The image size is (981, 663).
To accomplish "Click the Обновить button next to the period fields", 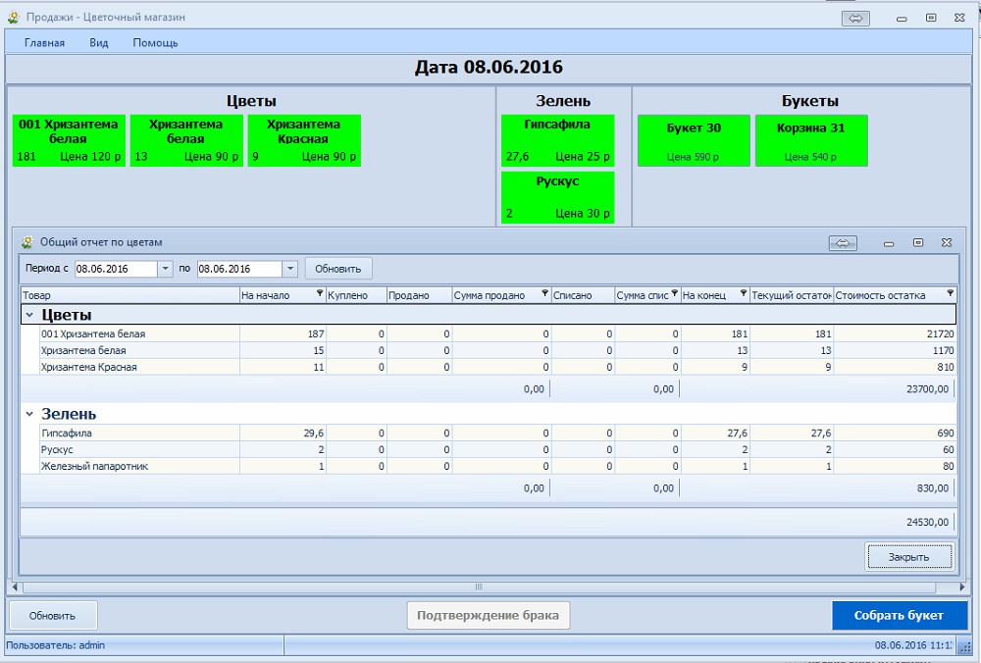I will pyautogui.click(x=338, y=269).
